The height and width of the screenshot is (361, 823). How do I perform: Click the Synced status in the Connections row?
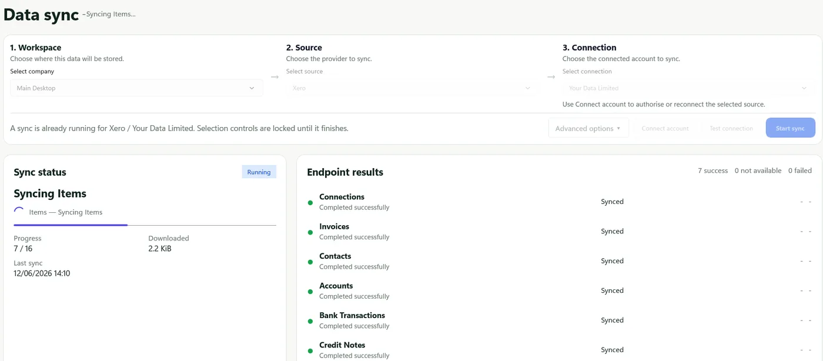point(612,202)
